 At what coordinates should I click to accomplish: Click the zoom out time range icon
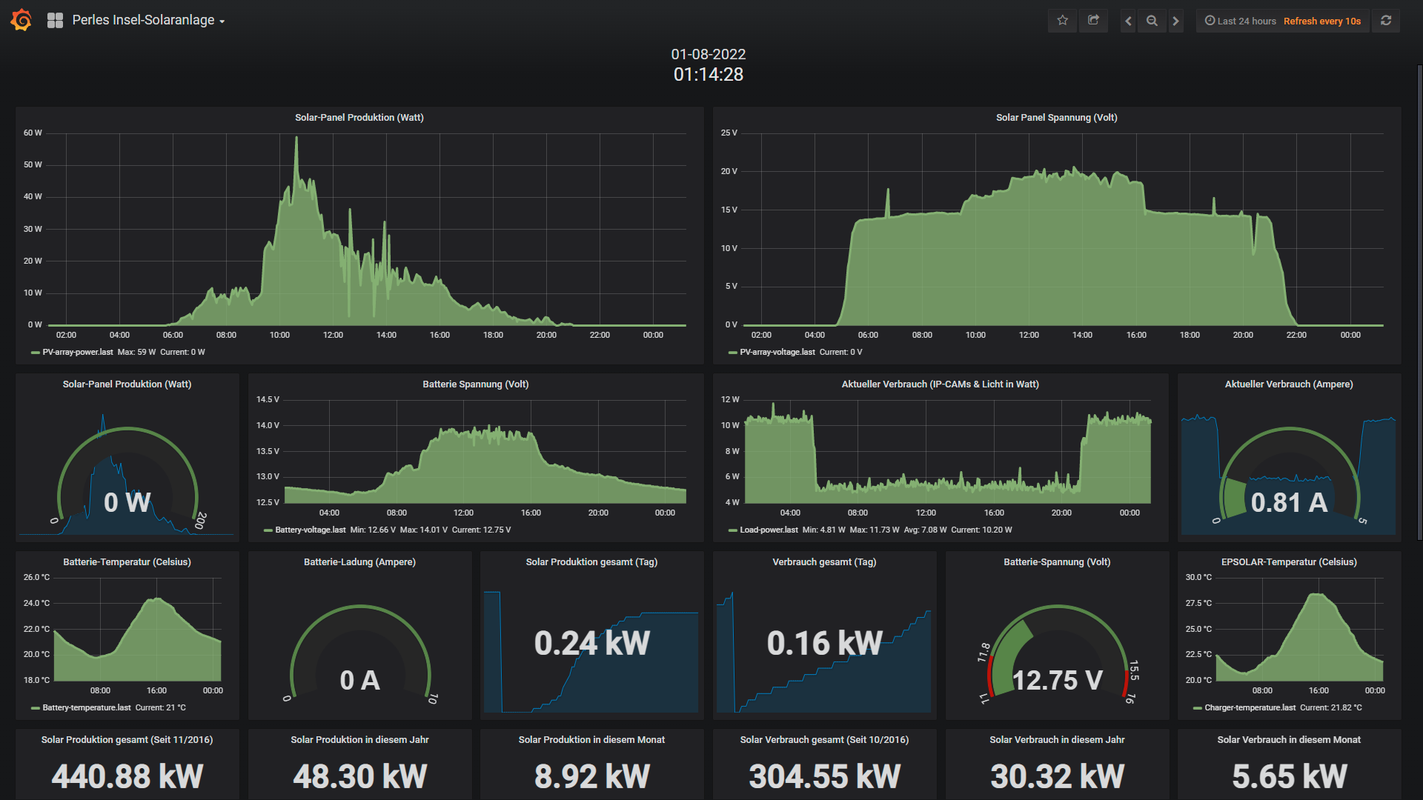coord(1152,21)
